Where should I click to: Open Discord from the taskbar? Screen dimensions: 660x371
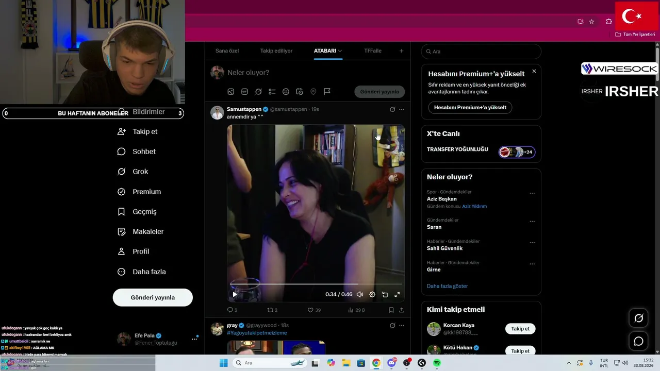point(391,363)
